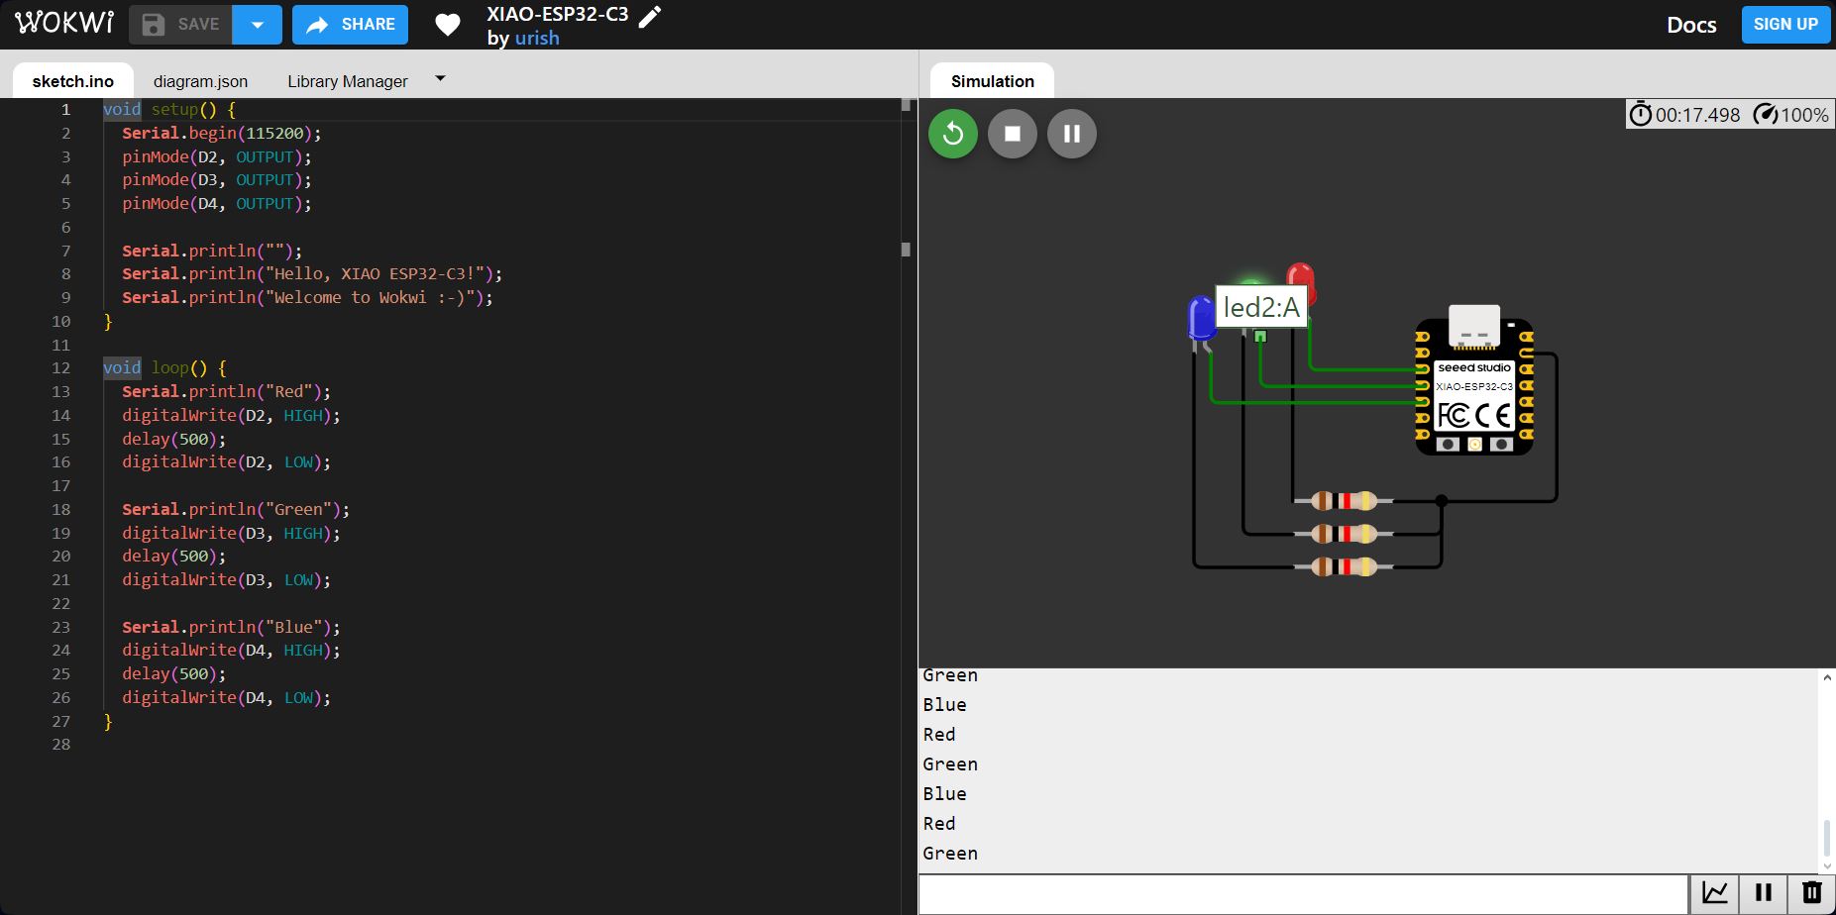Click 'Serial.begin(115200);' code line
This screenshot has width=1836, height=915.
pos(222,133)
